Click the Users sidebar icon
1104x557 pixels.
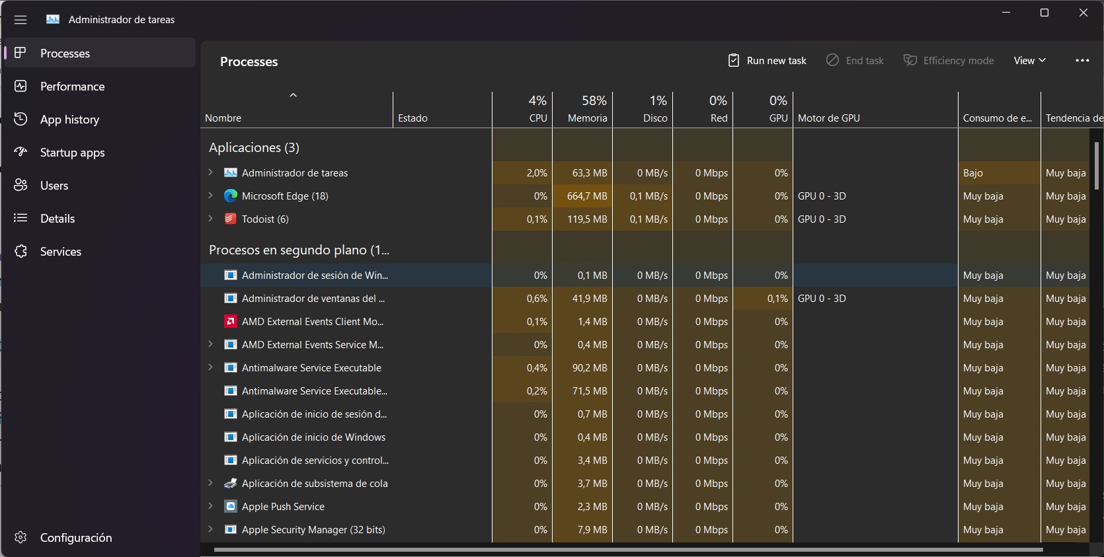click(20, 186)
